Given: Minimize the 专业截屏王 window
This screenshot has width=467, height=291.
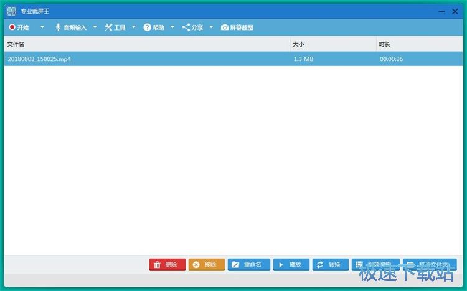Looking at the screenshot, I should (x=442, y=11).
